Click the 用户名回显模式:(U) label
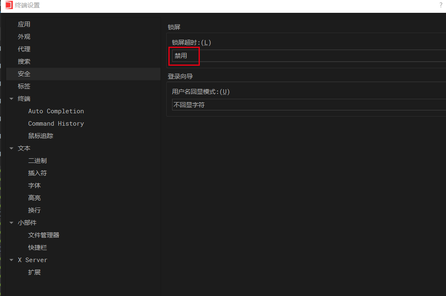446x296 pixels. (x=201, y=91)
